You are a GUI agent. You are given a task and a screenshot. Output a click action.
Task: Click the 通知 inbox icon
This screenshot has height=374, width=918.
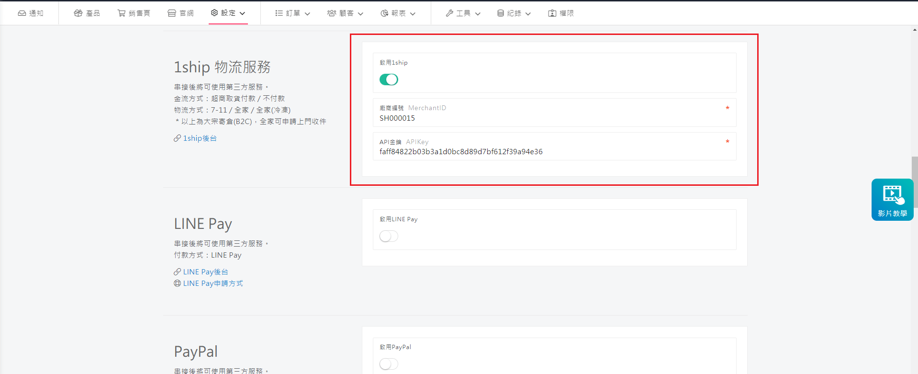(22, 13)
